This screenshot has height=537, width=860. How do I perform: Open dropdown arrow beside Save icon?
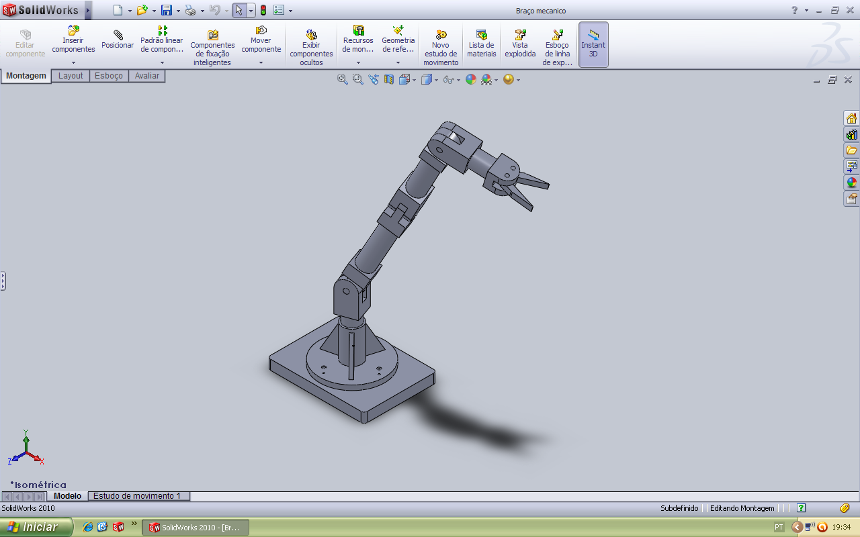click(178, 11)
